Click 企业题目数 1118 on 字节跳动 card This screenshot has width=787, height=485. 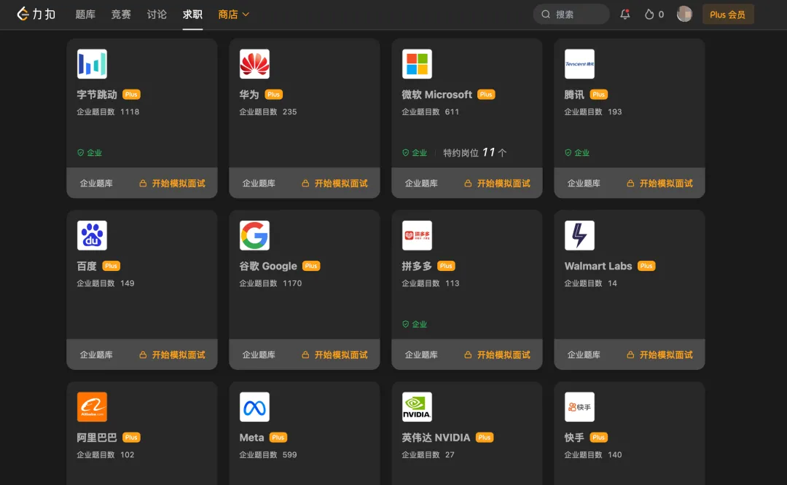point(108,111)
